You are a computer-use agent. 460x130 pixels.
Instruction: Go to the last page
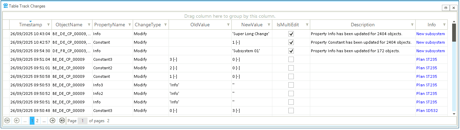[62, 120]
